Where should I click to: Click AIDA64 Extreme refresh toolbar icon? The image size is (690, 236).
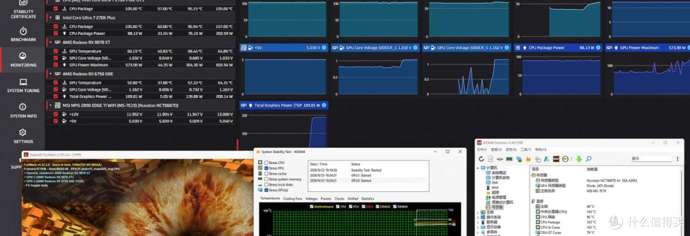[x=482, y=159]
